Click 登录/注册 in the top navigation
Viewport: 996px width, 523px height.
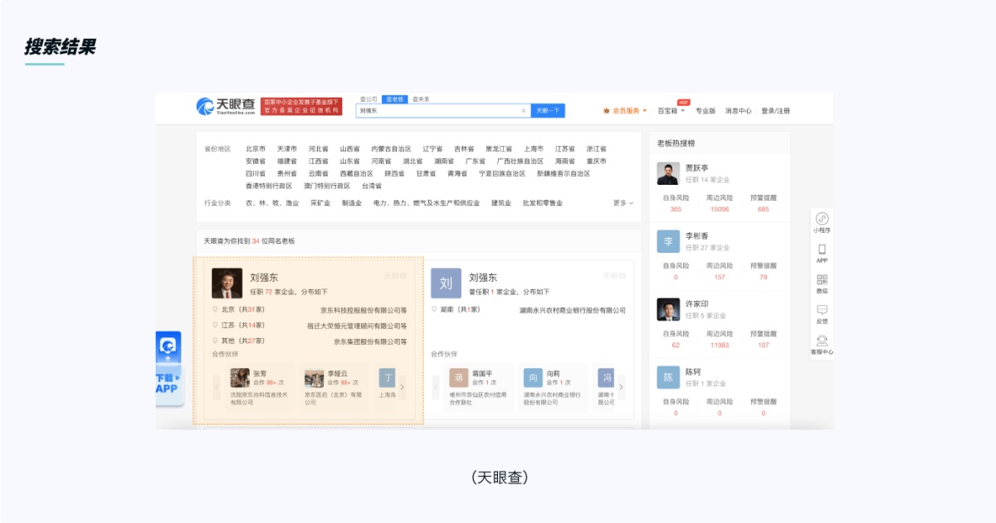[x=775, y=110]
